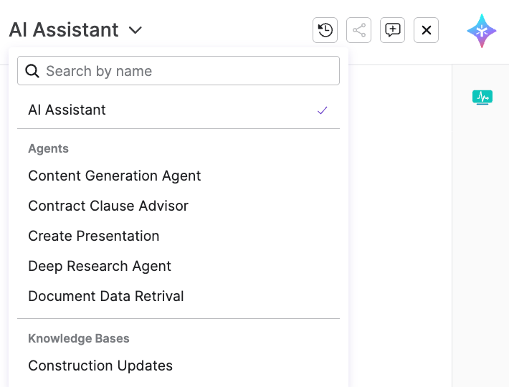Screen dimensions: 509x387
Task: Pick the Create Presentation agent
Action: coord(93,236)
